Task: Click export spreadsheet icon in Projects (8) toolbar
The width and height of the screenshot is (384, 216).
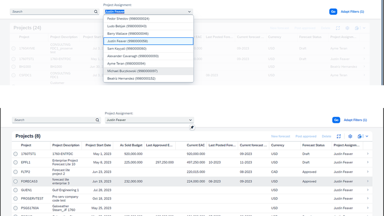Action: [359, 137]
